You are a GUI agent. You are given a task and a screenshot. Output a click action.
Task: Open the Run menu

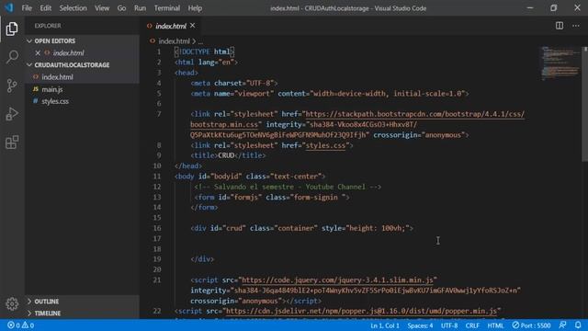140,8
